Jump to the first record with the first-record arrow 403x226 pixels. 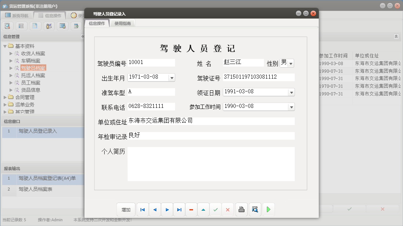tap(142, 209)
